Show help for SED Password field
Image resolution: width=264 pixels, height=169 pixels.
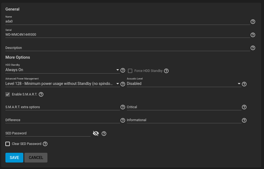click(104, 133)
